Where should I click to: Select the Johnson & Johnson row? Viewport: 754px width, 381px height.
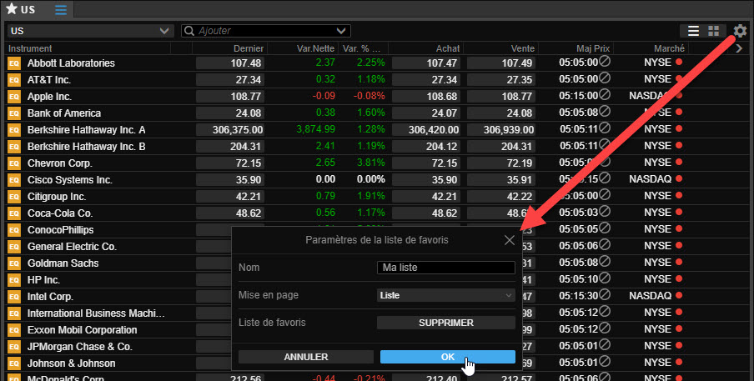click(x=71, y=363)
